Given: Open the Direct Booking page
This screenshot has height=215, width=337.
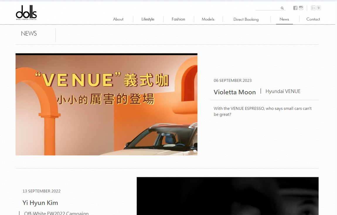Looking at the screenshot, I should pos(246,19).
